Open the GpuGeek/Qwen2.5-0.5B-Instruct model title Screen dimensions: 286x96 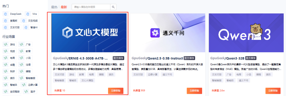pyautogui.click(x=157, y=58)
